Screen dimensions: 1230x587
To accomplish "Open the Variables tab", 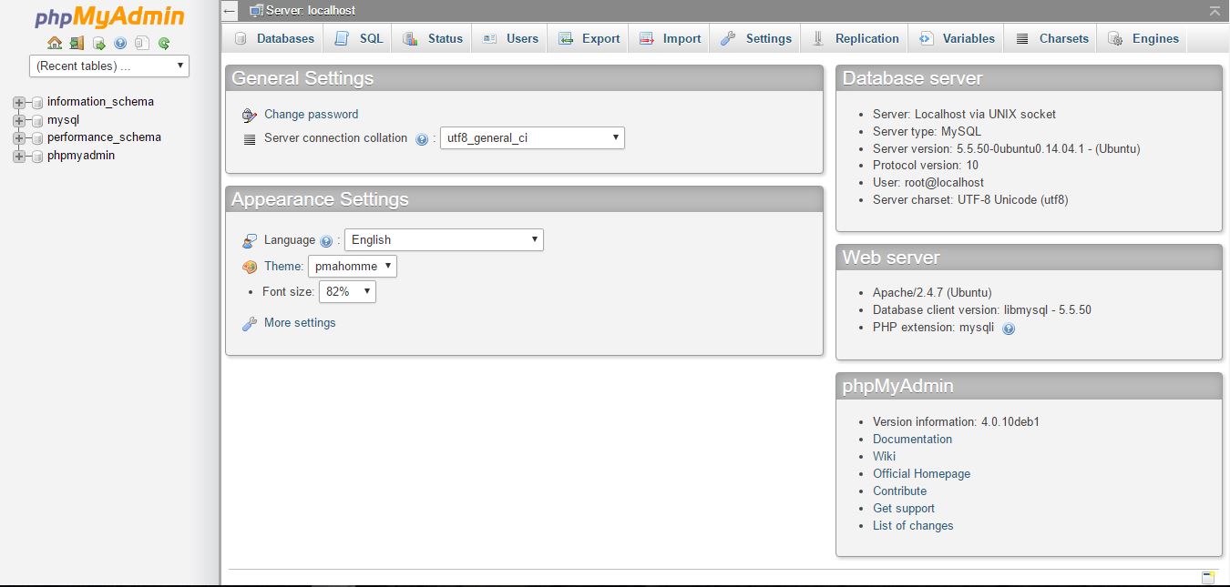I will tap(957, 38).
